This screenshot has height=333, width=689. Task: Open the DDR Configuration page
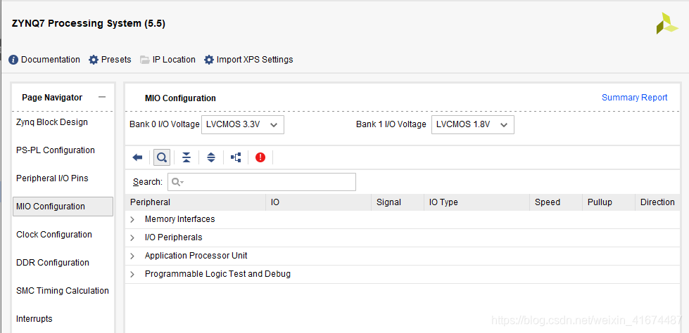point(53,262)
